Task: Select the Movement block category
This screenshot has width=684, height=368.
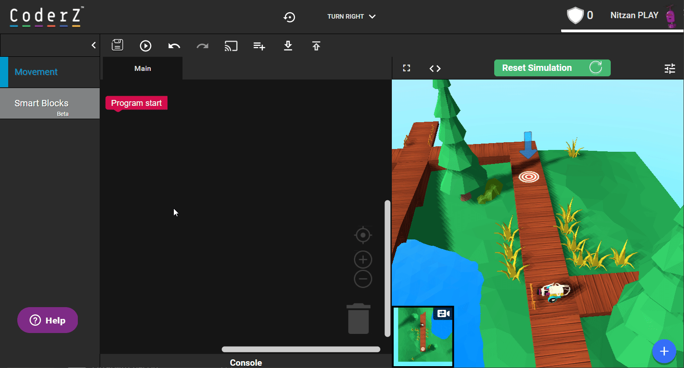Action: (x=36, y=72)
